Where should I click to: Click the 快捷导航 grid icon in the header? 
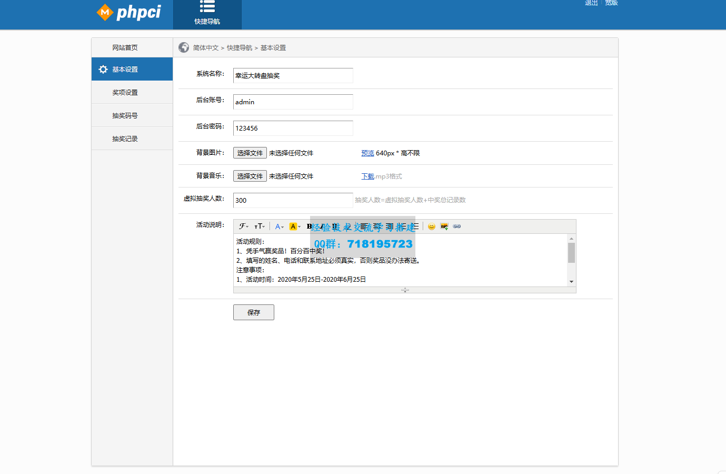click(207, 7)
